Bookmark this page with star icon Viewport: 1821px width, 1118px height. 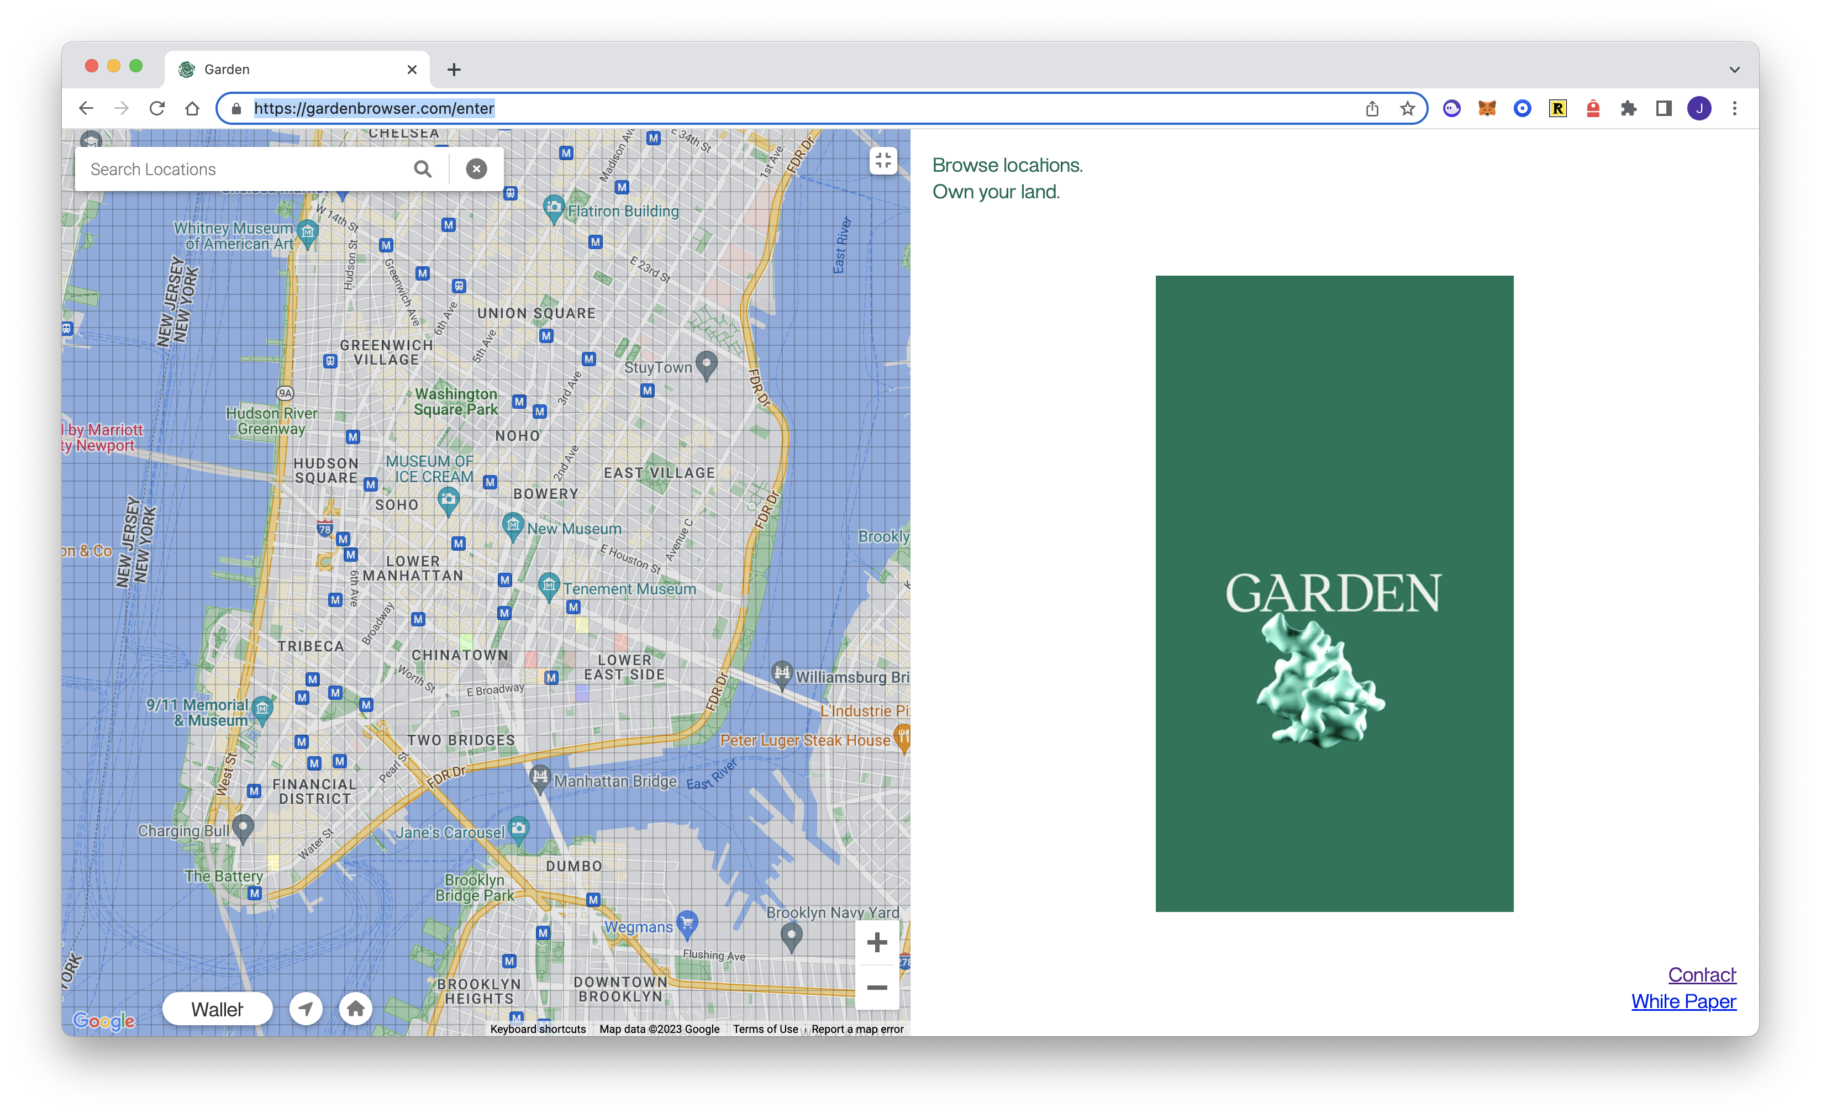1408,109
